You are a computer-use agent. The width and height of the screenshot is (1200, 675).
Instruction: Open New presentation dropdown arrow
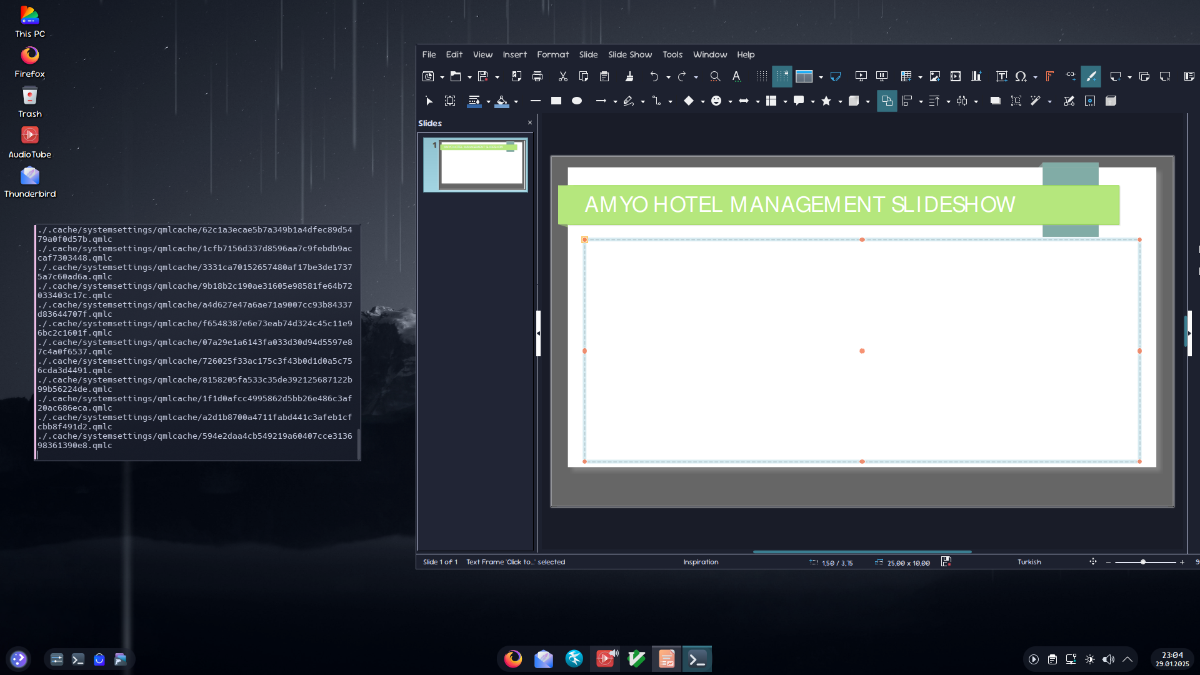442,77
